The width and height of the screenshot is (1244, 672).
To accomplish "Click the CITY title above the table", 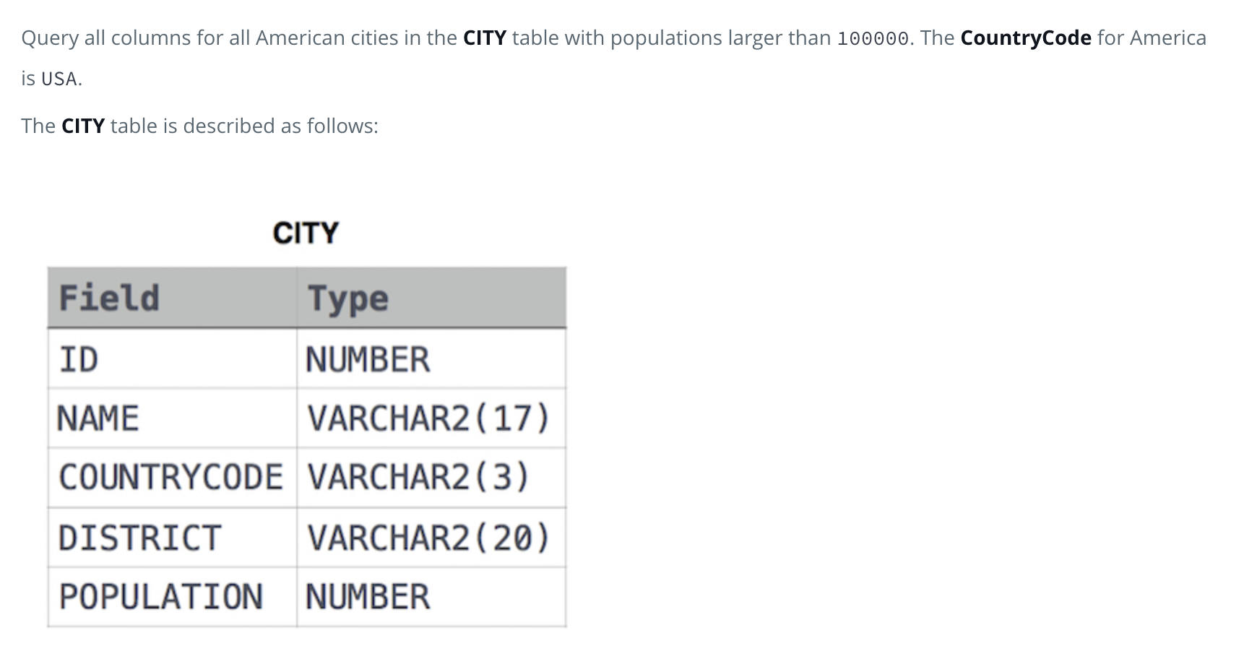I will point(306,233).
